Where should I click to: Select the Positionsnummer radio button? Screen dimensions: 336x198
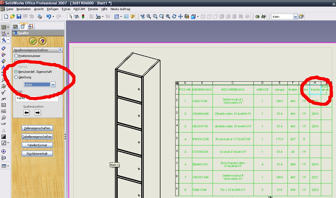click(x=16, y=56)
